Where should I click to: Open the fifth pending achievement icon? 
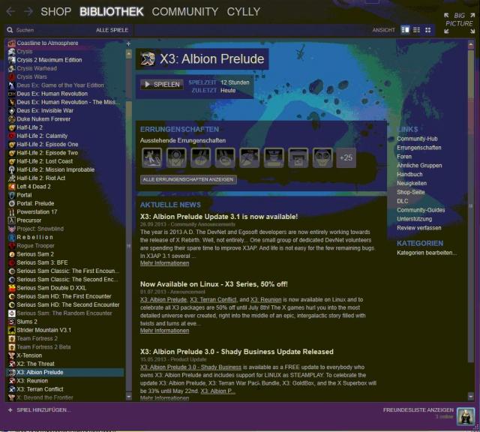tap(250, 157)
